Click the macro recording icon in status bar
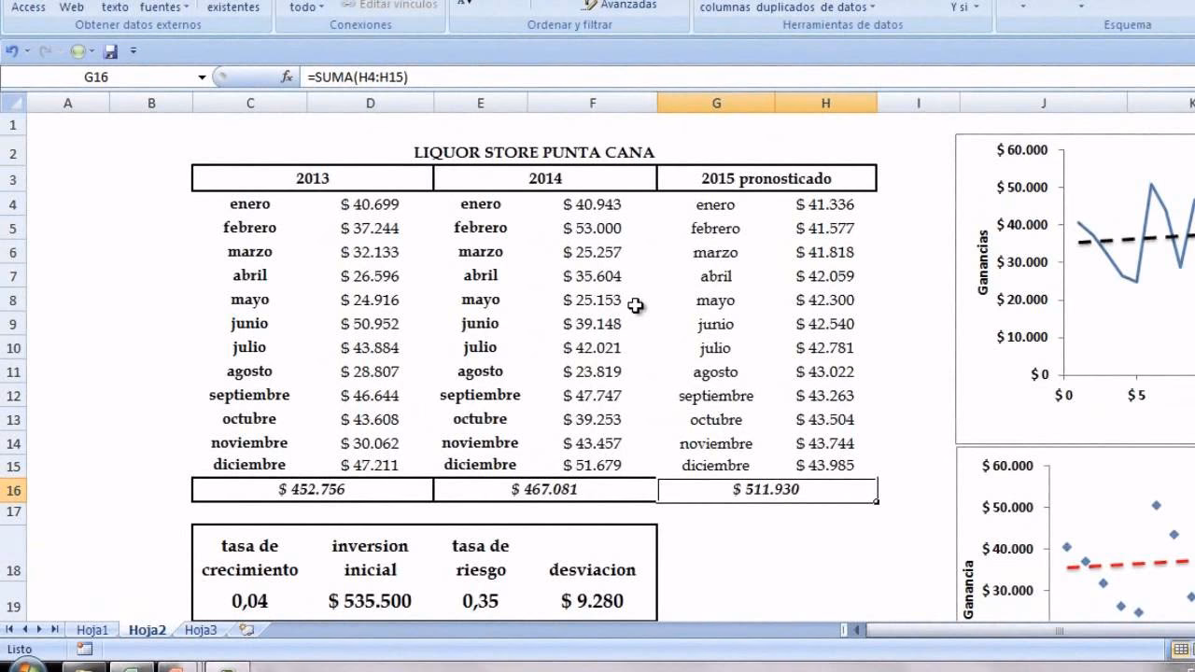1195x672 pixels. (85, 649)
